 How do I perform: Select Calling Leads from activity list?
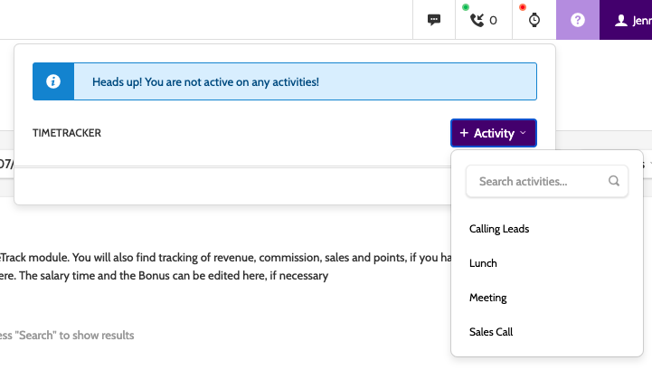(x=499, y=229)
